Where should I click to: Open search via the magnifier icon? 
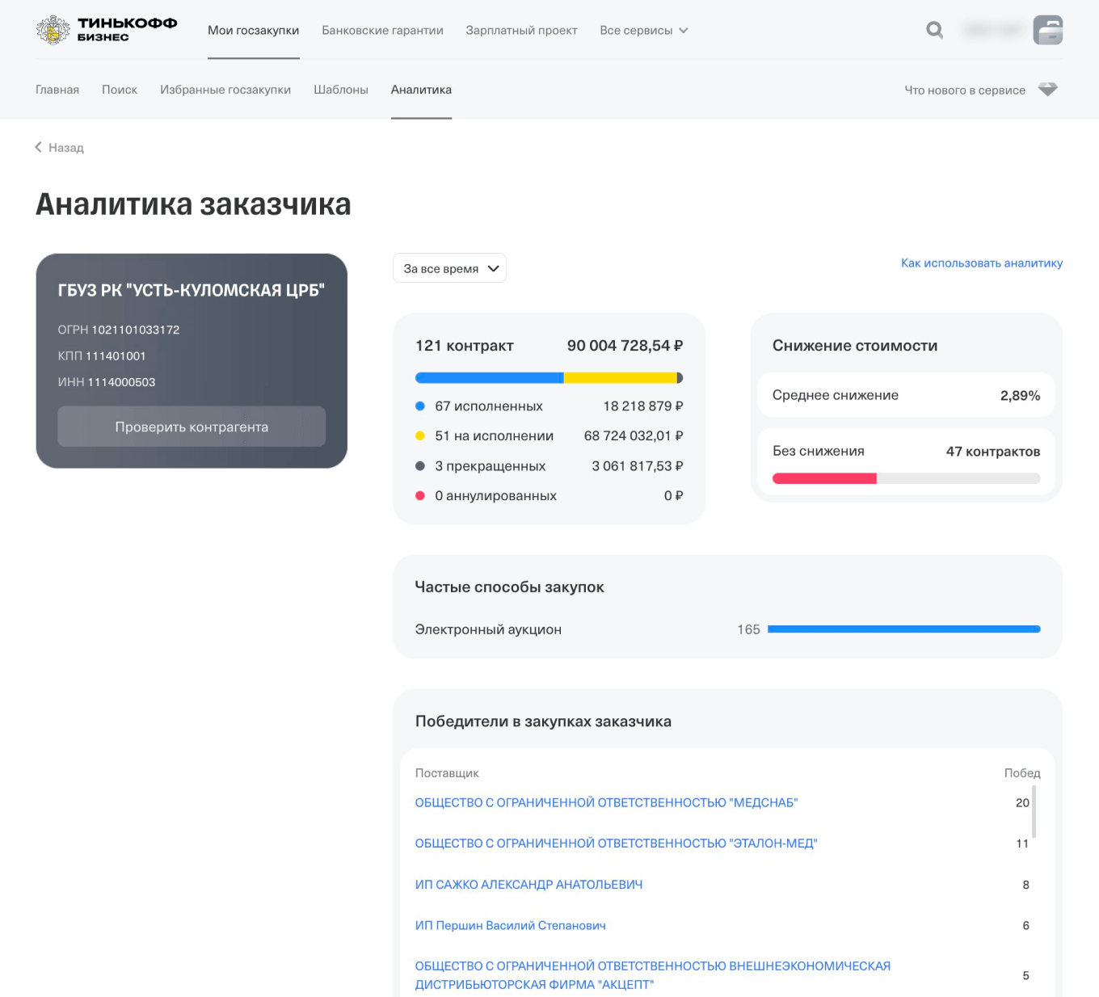click(x=934, y=30)
